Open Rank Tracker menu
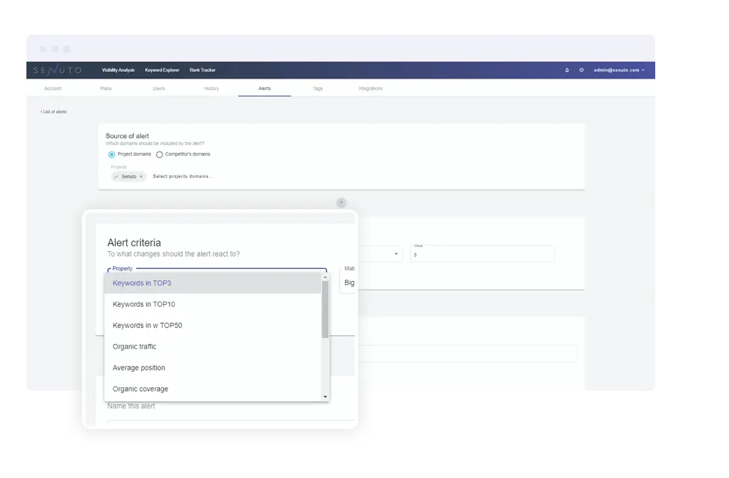Viewport: 729px width, 478px height. [202, 70]
